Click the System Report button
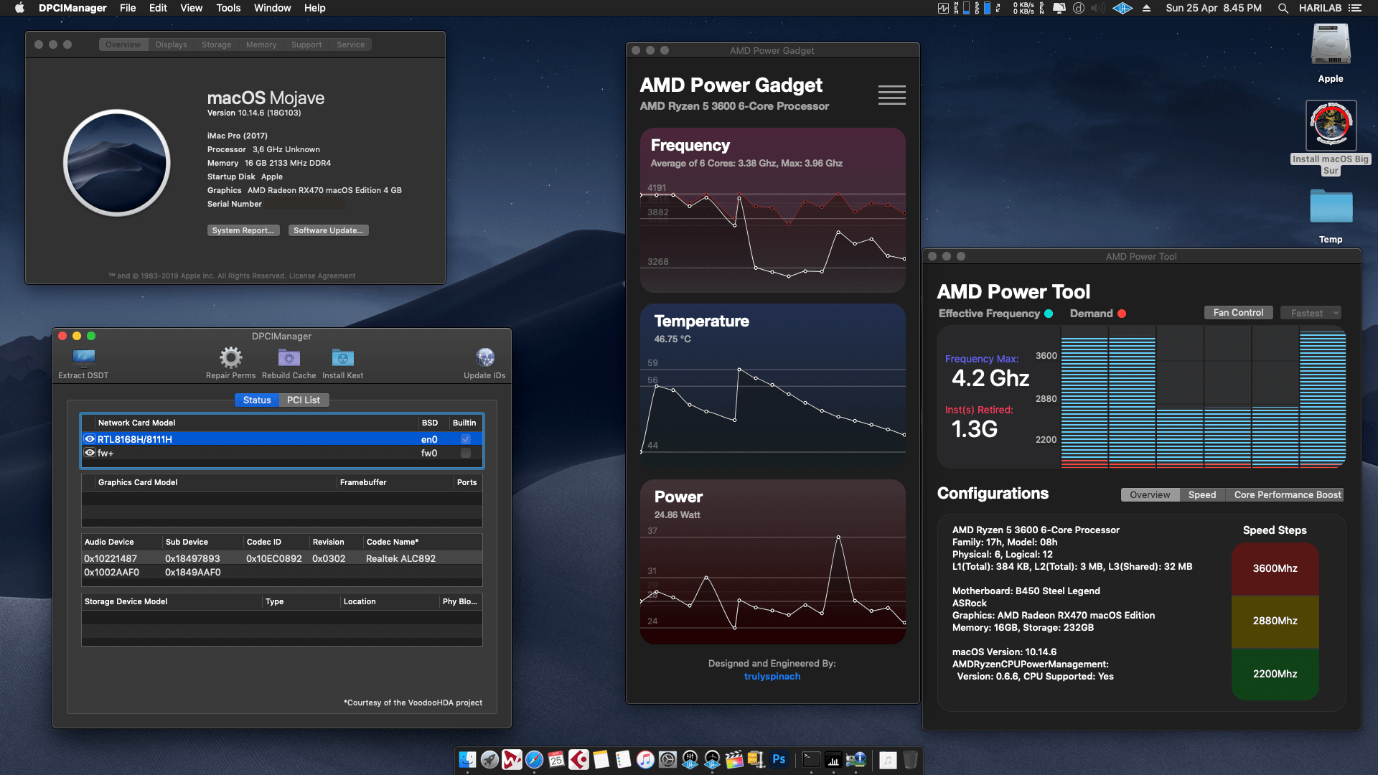 [x=243, y=230]
